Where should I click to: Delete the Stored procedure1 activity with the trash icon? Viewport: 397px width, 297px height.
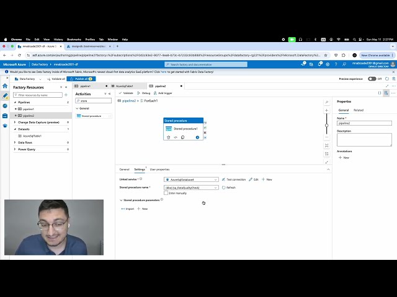(168, 137)
